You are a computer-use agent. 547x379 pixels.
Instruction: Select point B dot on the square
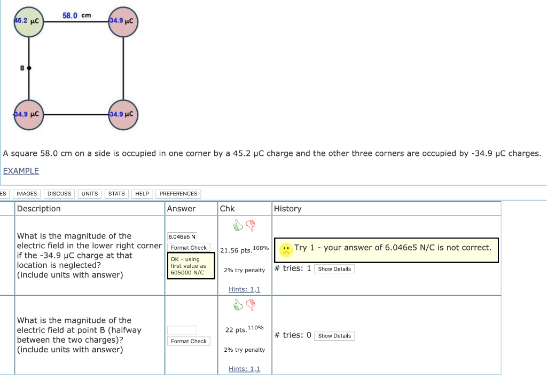(x=29, y=68)
